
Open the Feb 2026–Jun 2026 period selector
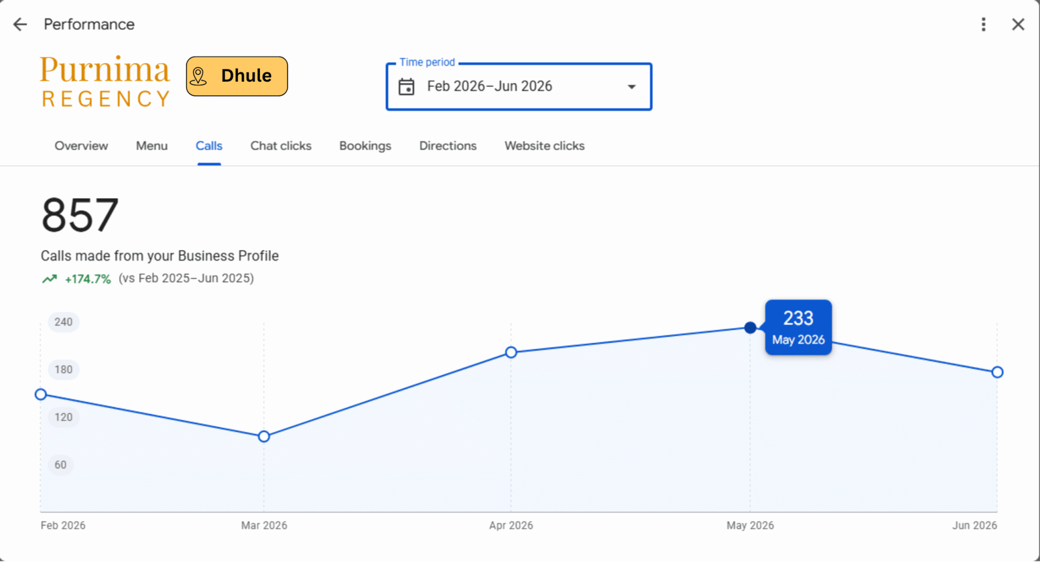pyautogui.click(x=519, y=86)
